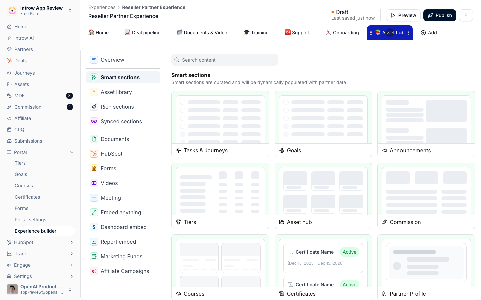Screen dimensions: 481x300
Task: Select the Tasks & Journeys smart section card
Action: coord(220,124)
